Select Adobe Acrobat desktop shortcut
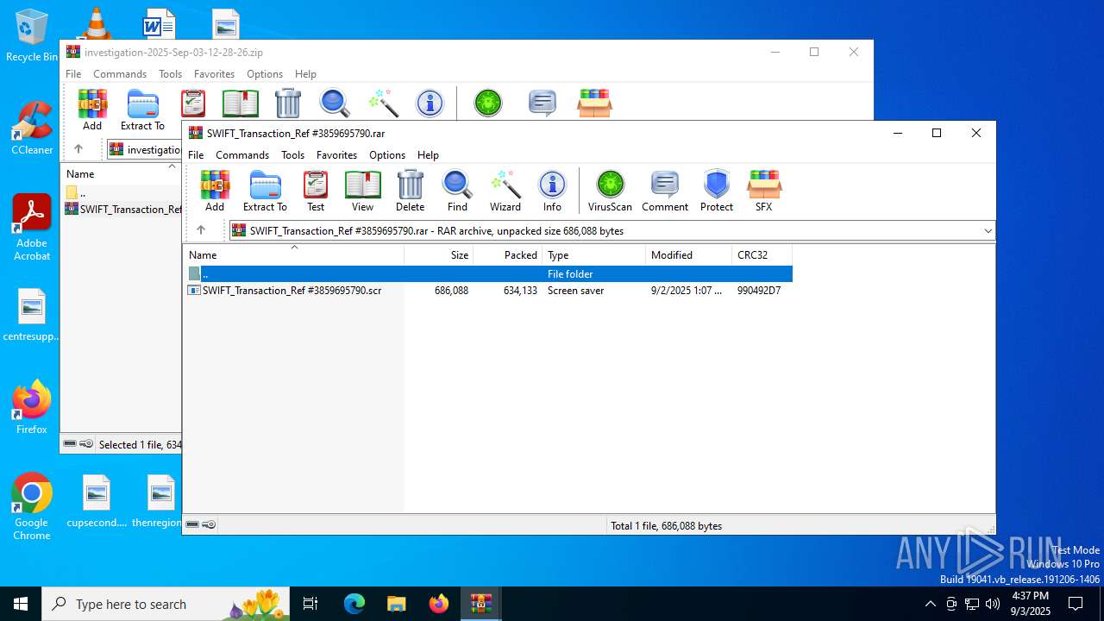 point(32,228)
